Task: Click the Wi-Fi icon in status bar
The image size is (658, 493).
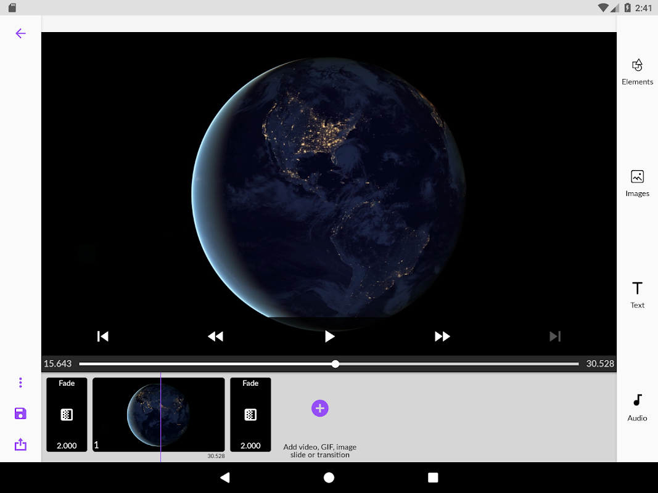Action: click(x=604, y=7)
